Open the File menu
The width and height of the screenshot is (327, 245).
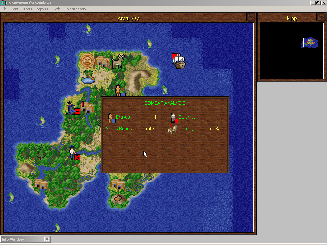[4, 9]
